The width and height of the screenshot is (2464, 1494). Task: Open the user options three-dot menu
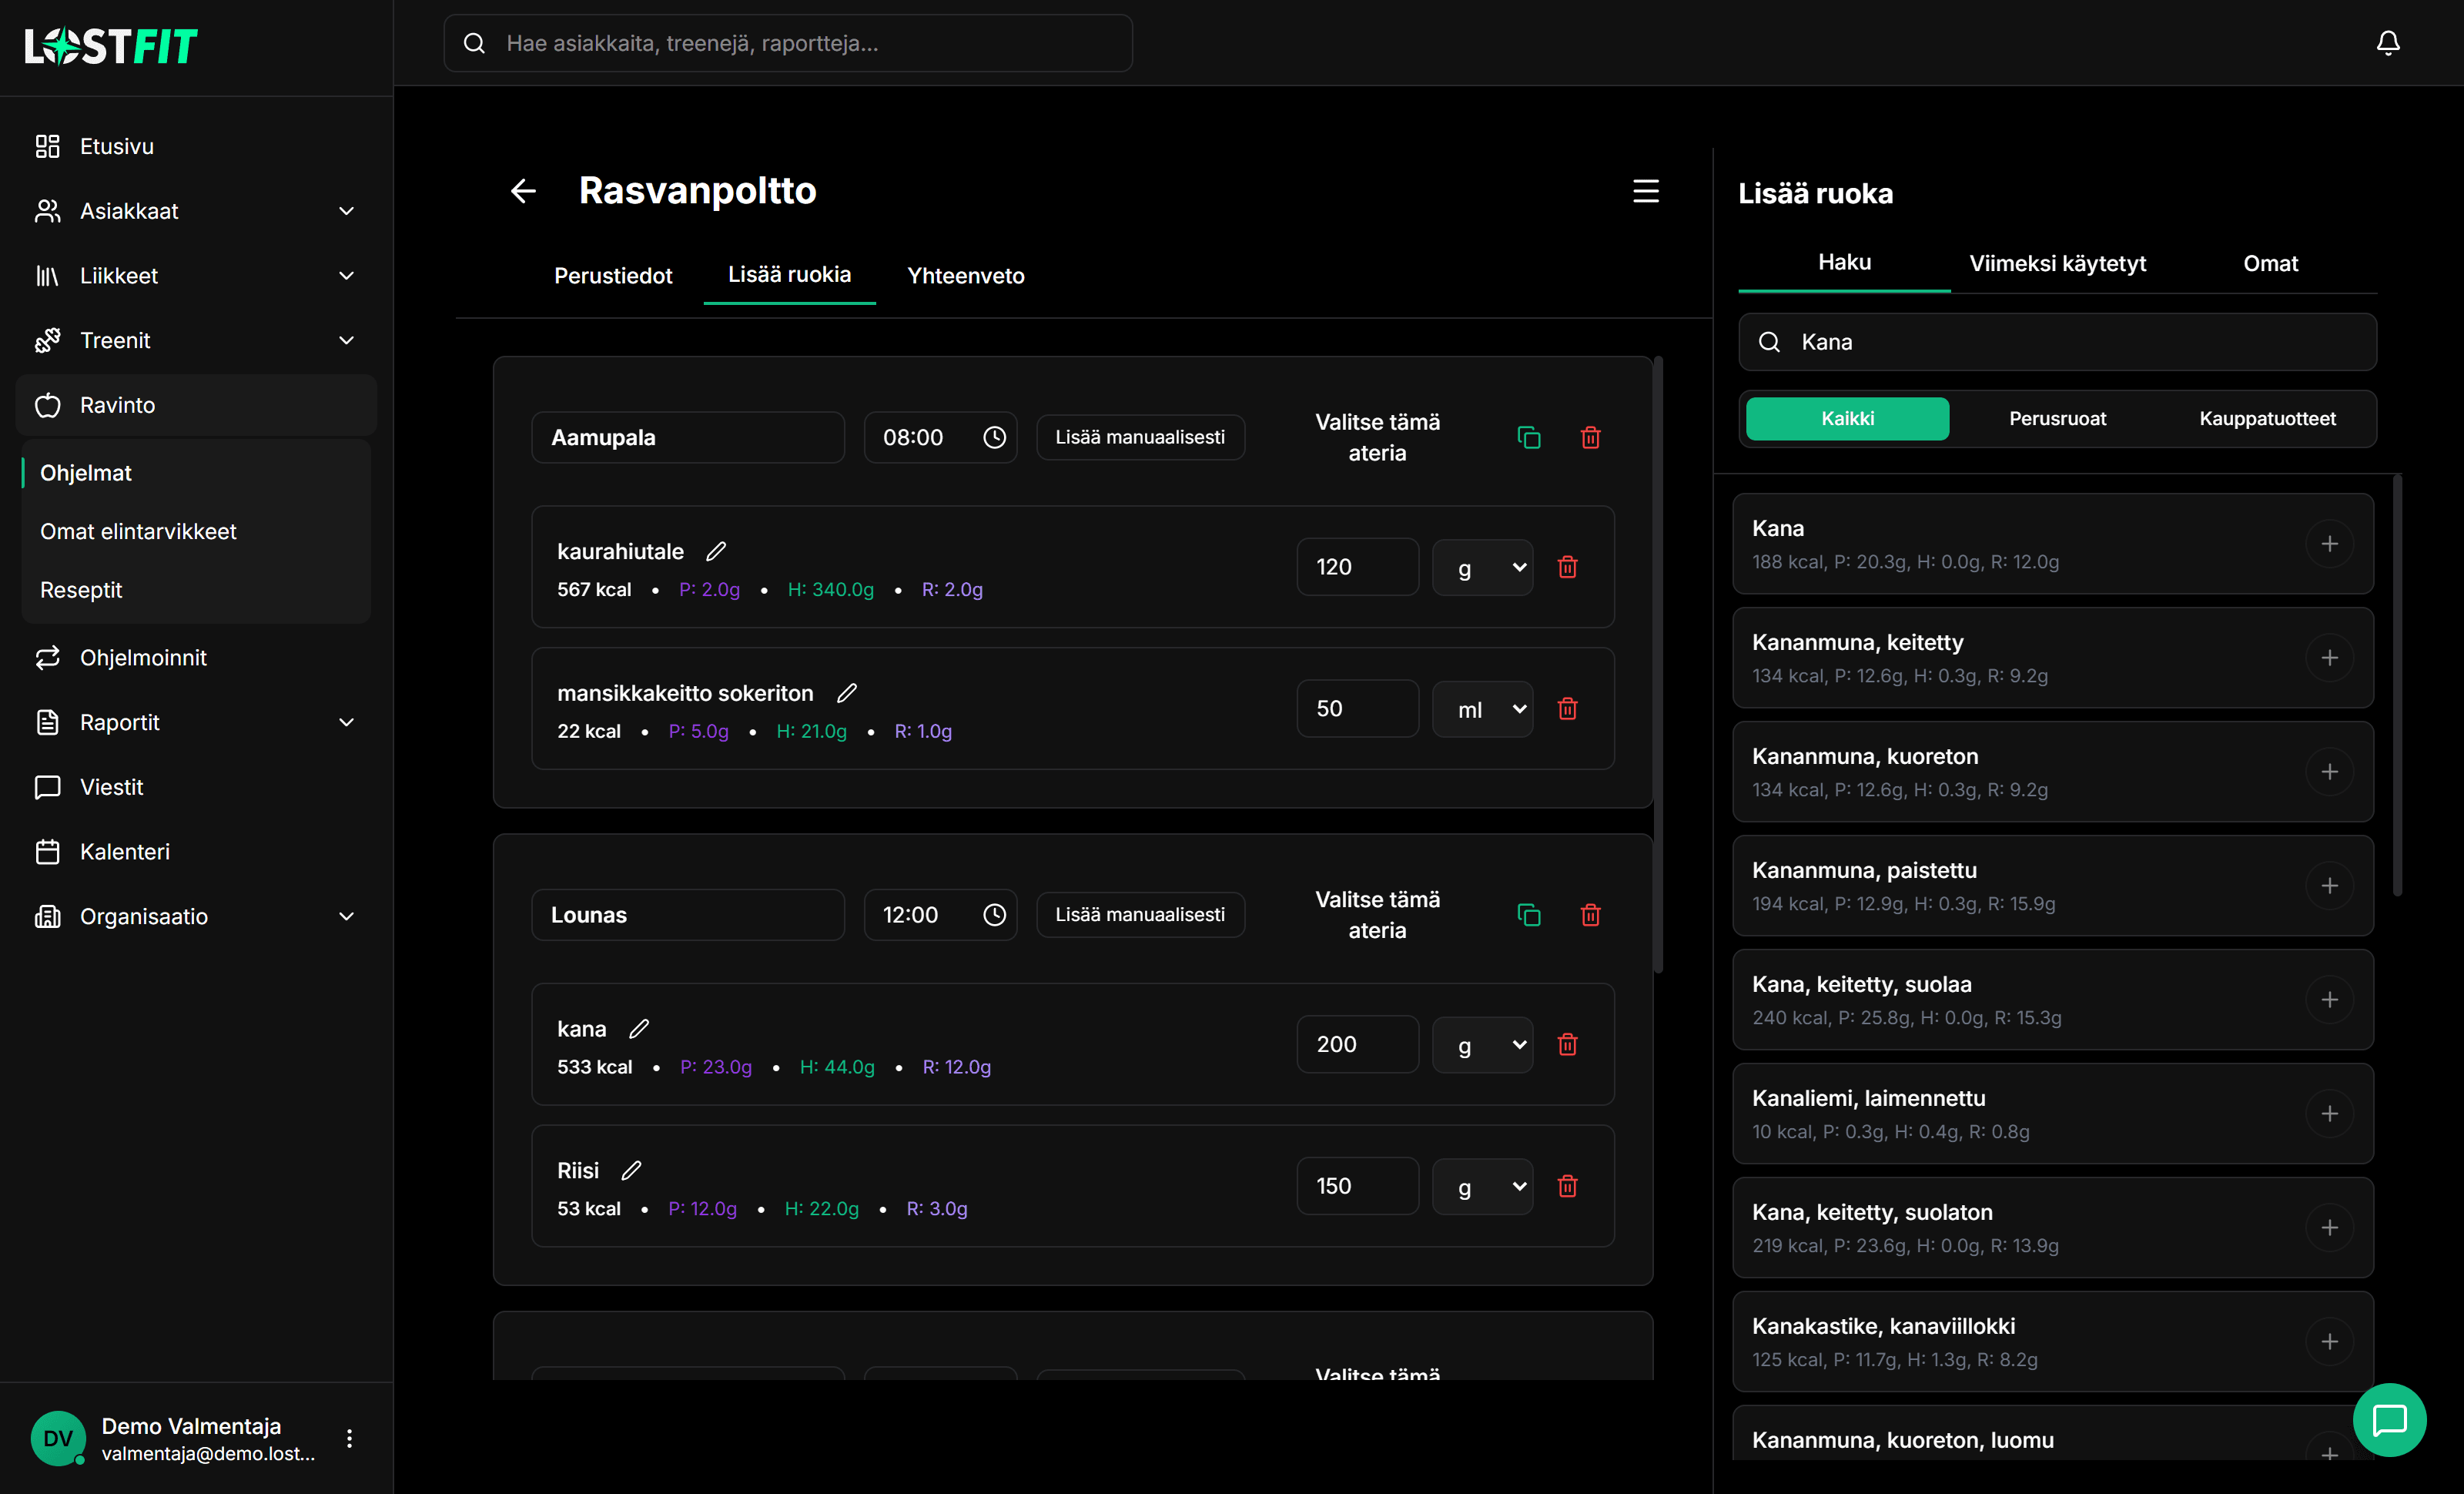pos(349,1439)
